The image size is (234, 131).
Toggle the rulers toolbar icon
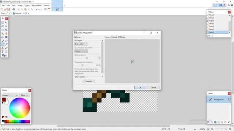[49, 9]
